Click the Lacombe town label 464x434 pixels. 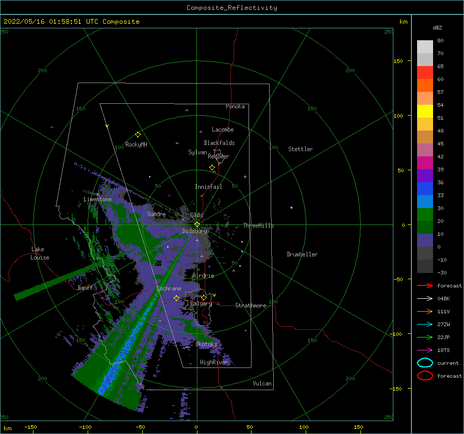pos(223,130)
